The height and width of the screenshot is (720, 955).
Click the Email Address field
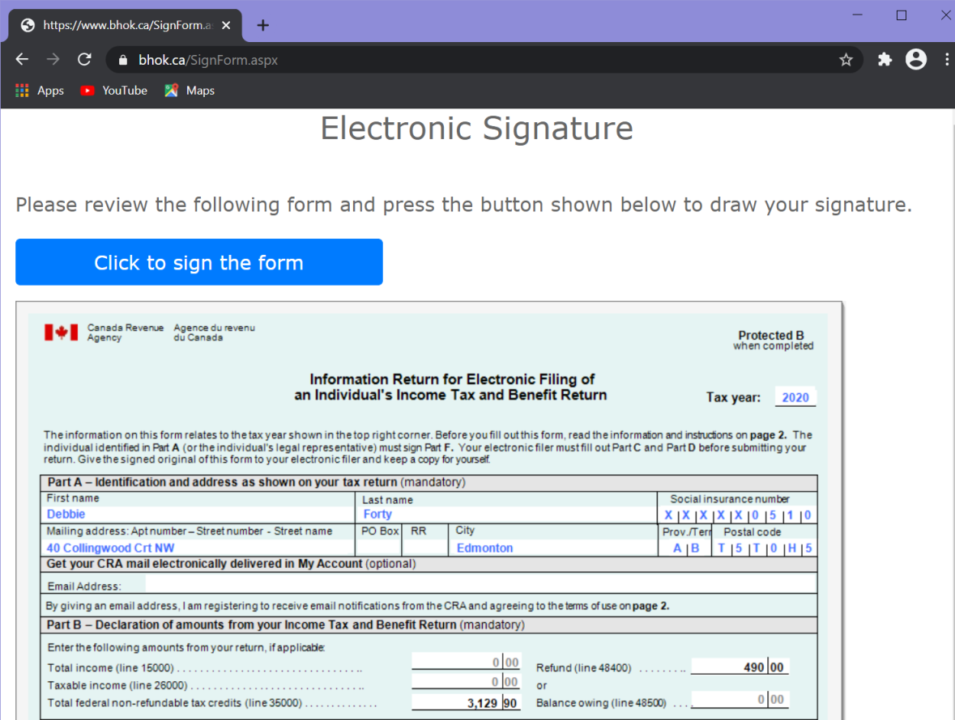tap(480, 585)
